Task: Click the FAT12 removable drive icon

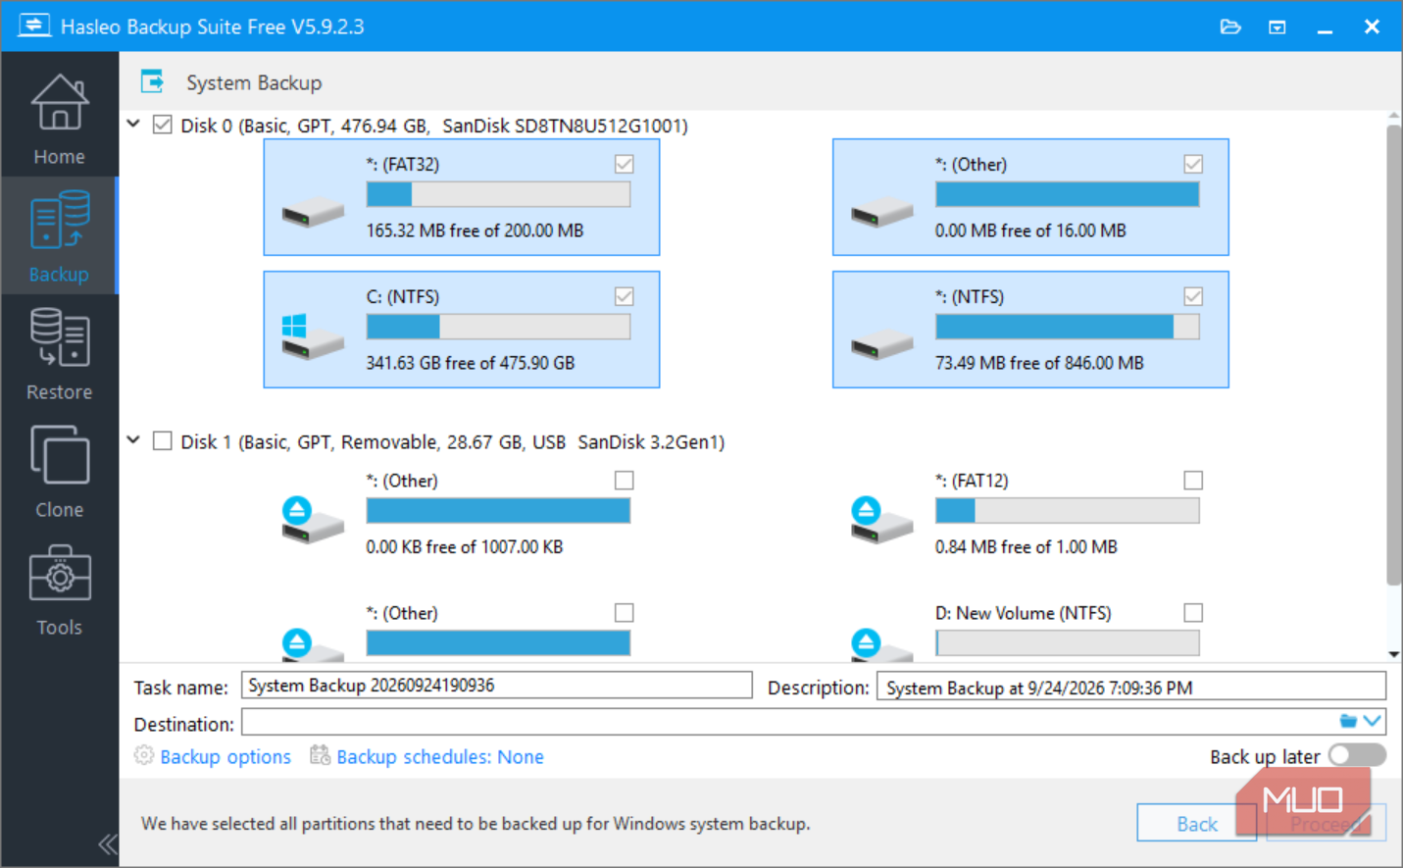Action: point(882,520)
